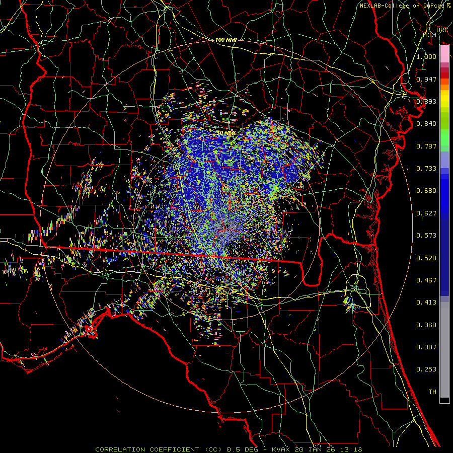Screen dimensions: 453x453
Task: Click the 50 NMI range ring label
Action: 226,133
